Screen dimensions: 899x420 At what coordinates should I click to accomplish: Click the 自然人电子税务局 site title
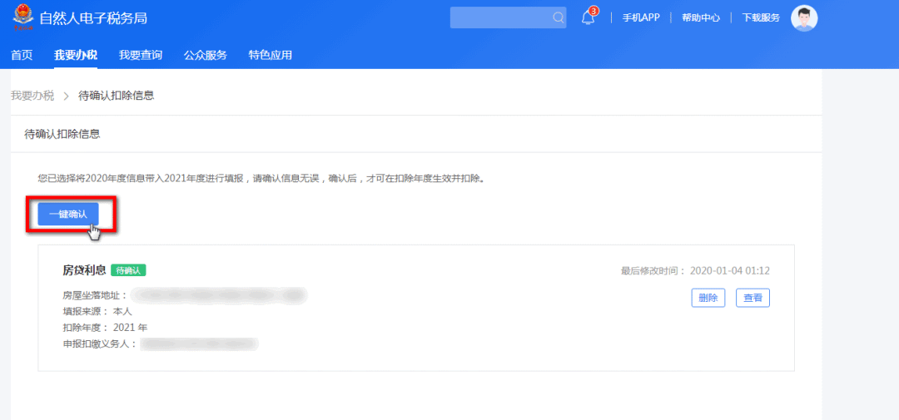point(93,17)
